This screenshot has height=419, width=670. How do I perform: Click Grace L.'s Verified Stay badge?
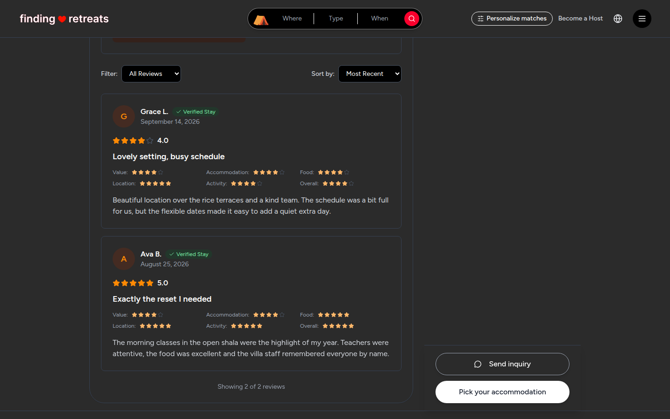(x=195, y=112)
